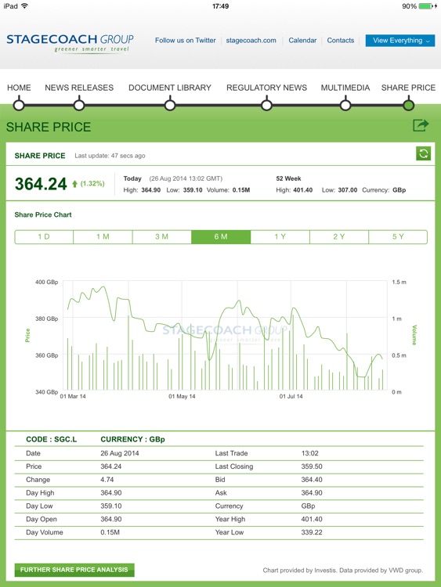This screenshot has height=587, width=441.
Task: Go to HOME section
Action: click(19, 88)
